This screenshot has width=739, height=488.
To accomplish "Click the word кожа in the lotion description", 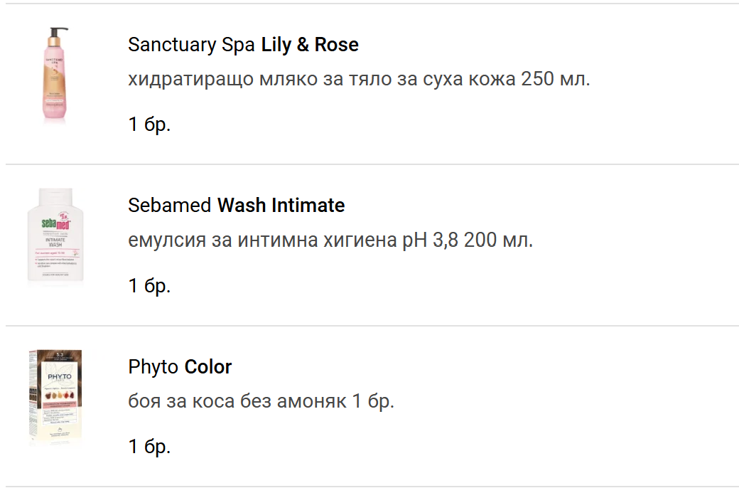I will point(491,79).
